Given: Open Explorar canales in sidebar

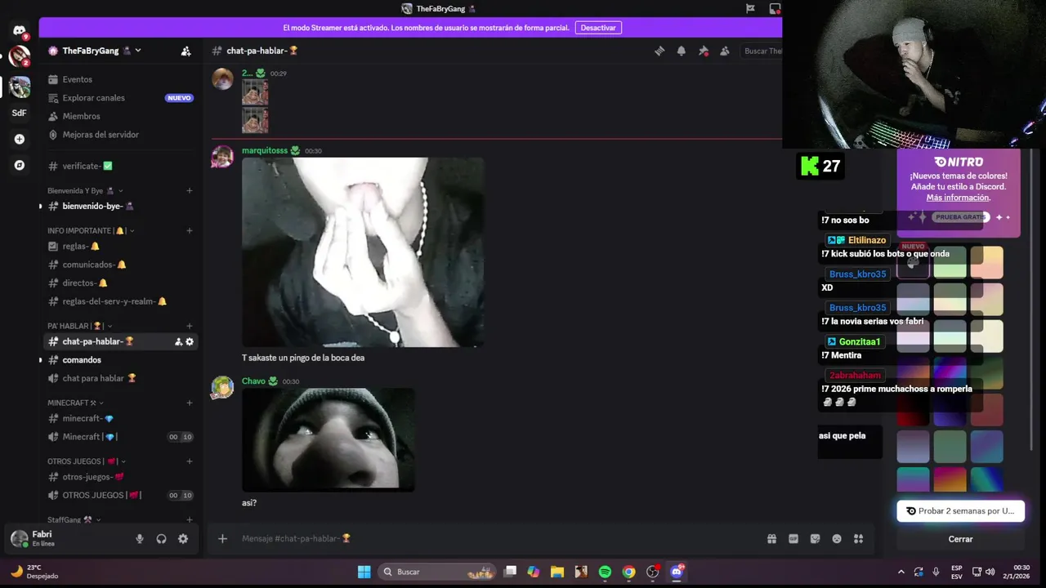Looking at the screenshot, I should (x=121, y=98).
